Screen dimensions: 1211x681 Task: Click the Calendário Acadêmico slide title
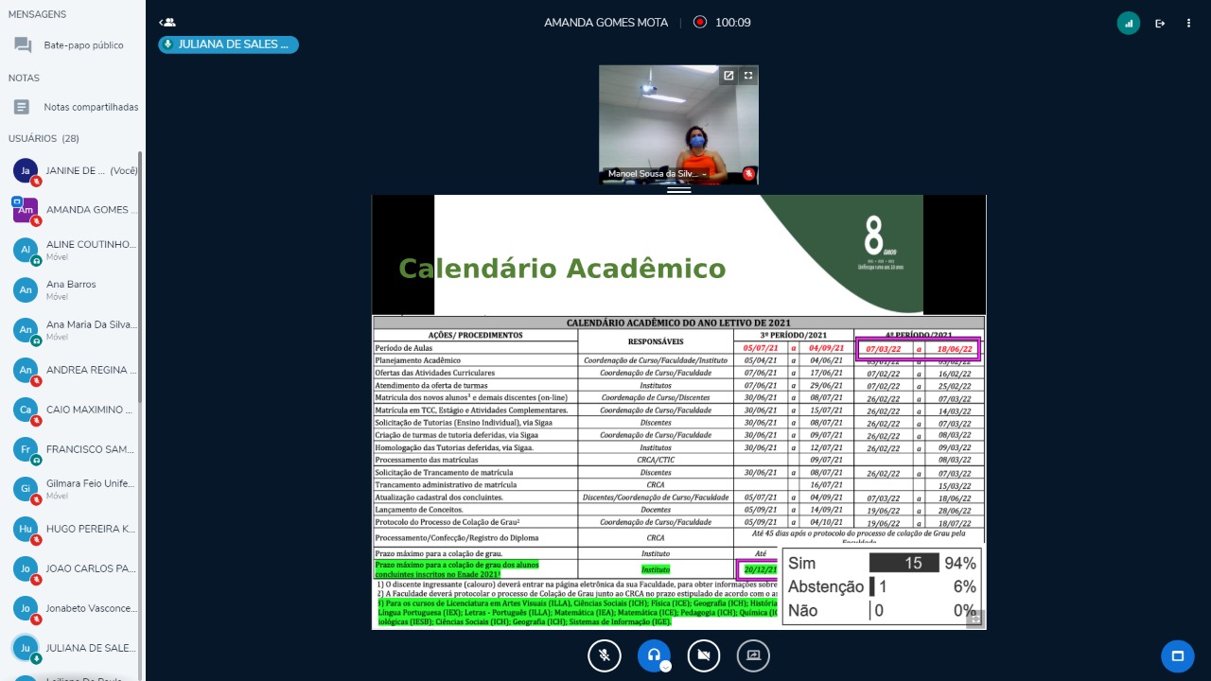[x=562, y=269]
